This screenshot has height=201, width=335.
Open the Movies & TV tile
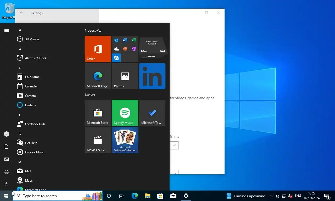point(98,140)
